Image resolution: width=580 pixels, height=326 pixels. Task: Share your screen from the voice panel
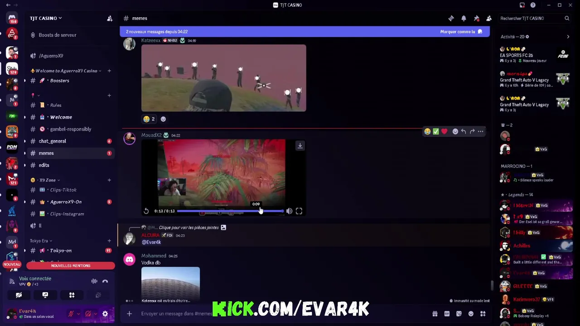[x=45, y=295]
